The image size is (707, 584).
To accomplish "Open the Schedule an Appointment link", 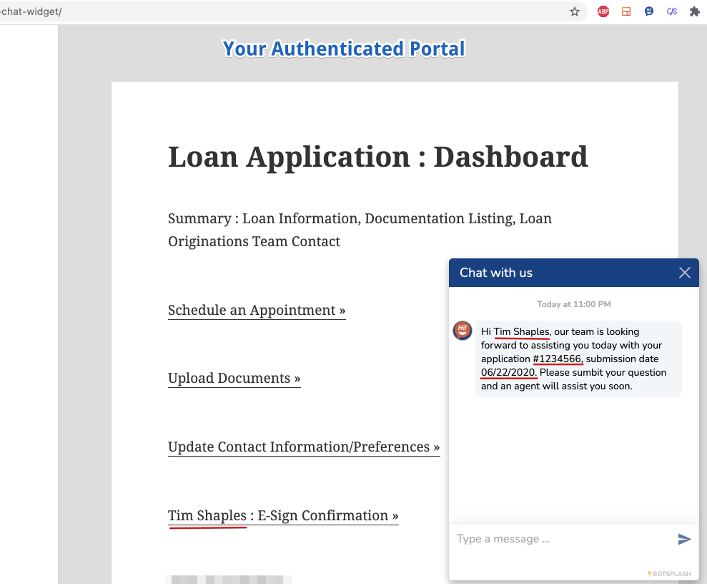I will point(257,310).
